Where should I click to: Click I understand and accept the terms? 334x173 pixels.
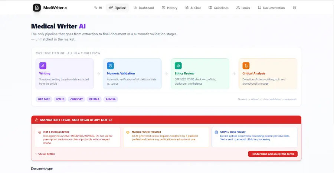coord(273,154)
